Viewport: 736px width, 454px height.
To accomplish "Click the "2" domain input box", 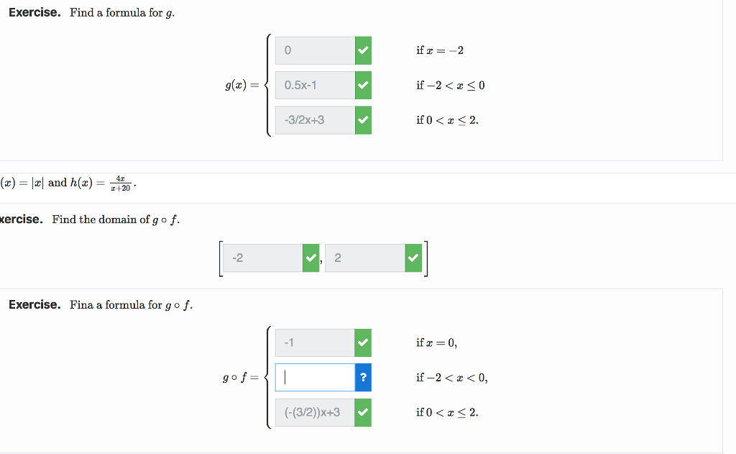I will [367, 258].
